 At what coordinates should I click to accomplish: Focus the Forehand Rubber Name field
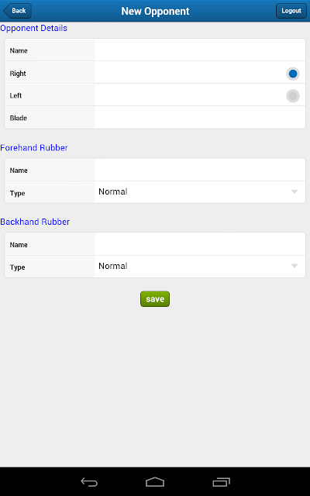click(200, 170)
